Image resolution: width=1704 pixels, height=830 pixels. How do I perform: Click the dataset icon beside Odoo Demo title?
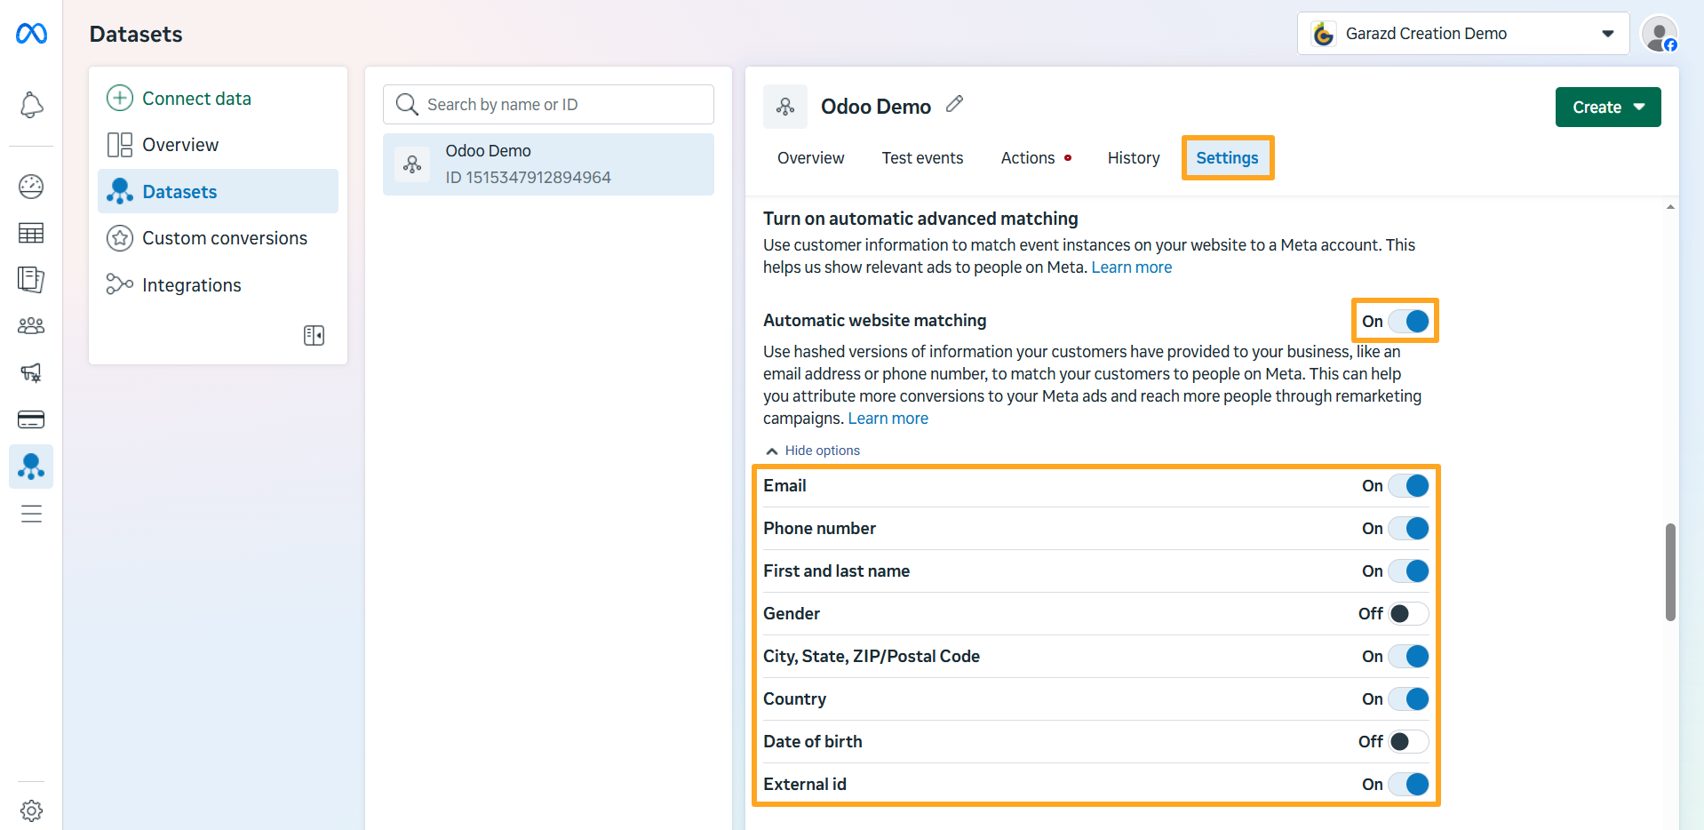[x=785, y=107]
